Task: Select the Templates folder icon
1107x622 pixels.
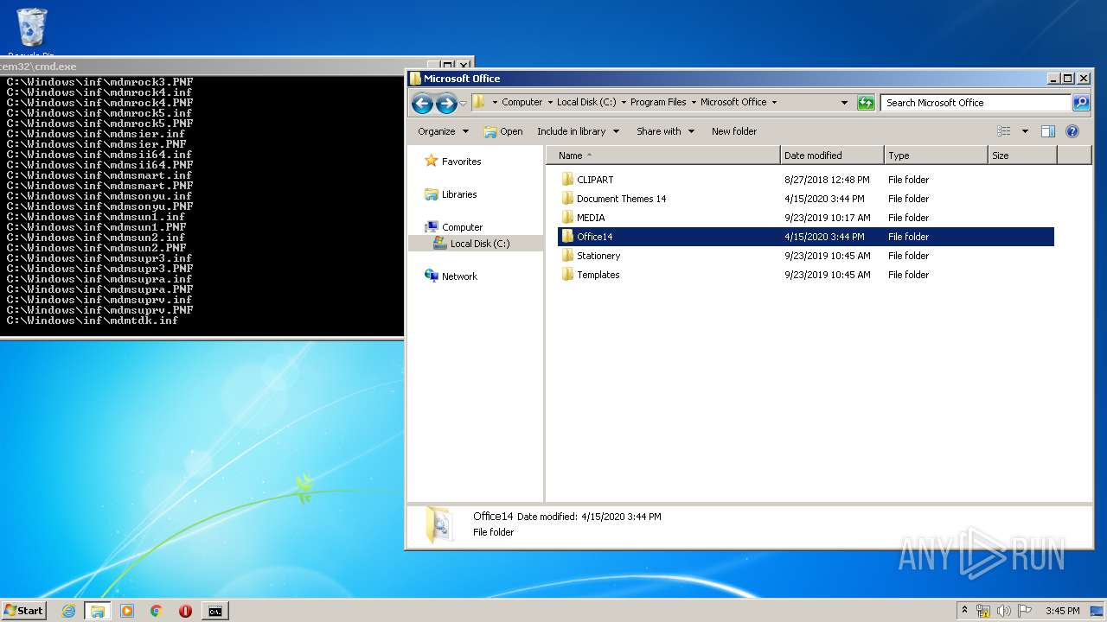Action: 567,275
